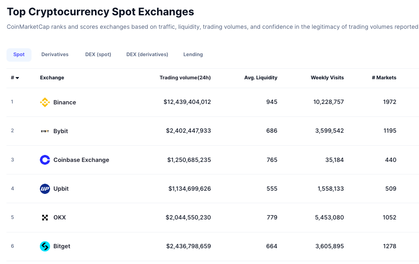Click Upbit markets count 509
The height and width of the screenshot is (264, 419).
pyautogui.click(x=391, y=188)
